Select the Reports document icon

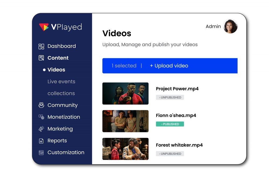pos(41,140)
